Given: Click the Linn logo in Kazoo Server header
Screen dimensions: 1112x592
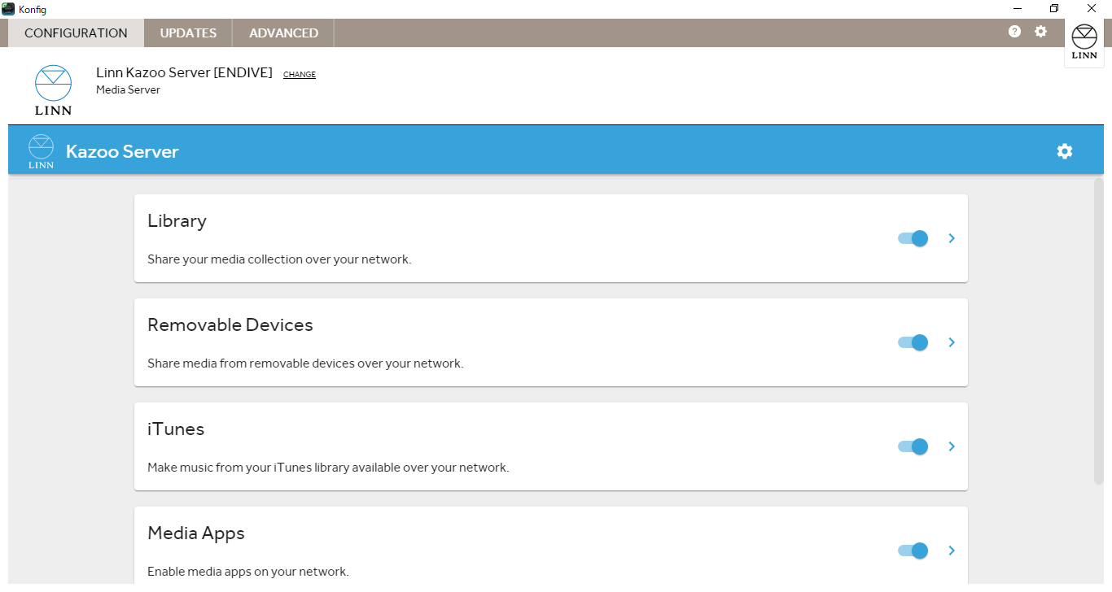Looking at the screenshot, I should pyautogui.click(x=41, y=151).
